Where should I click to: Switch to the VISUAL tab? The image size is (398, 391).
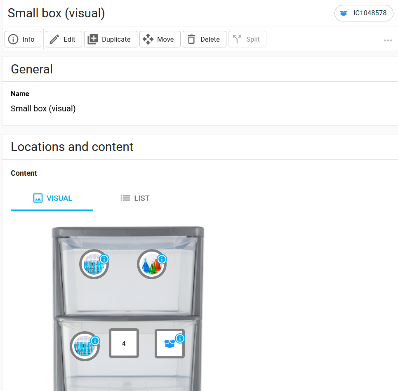point(52,198)
